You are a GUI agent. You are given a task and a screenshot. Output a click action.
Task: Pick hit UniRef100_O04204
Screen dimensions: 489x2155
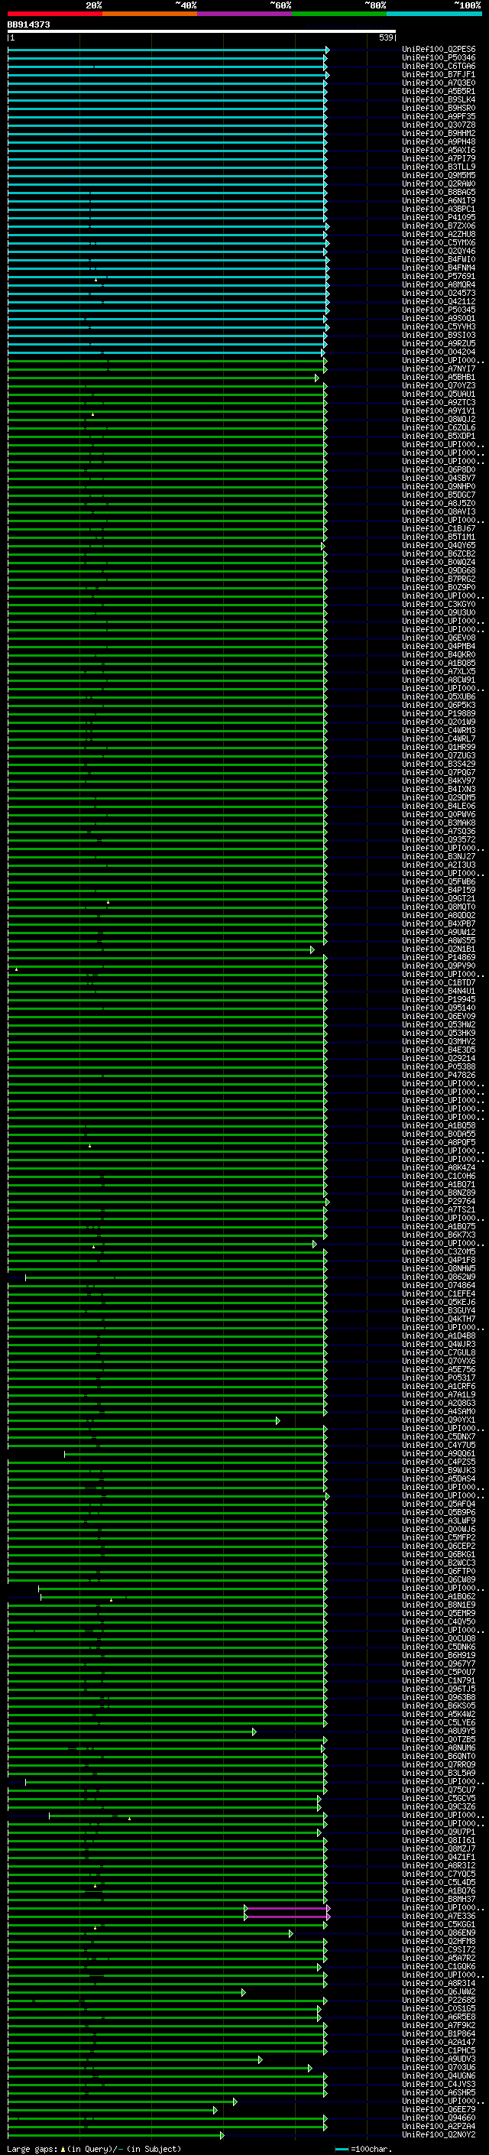tap(439, 352)
